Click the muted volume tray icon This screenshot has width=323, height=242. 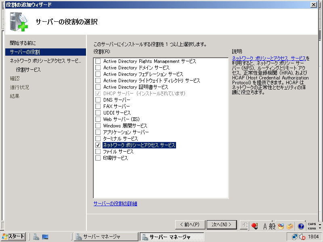pos(302,237)
